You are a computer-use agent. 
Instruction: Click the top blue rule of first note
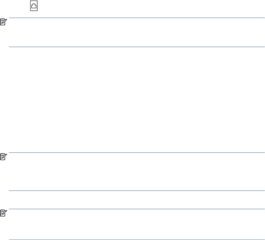tap(137, 18)
